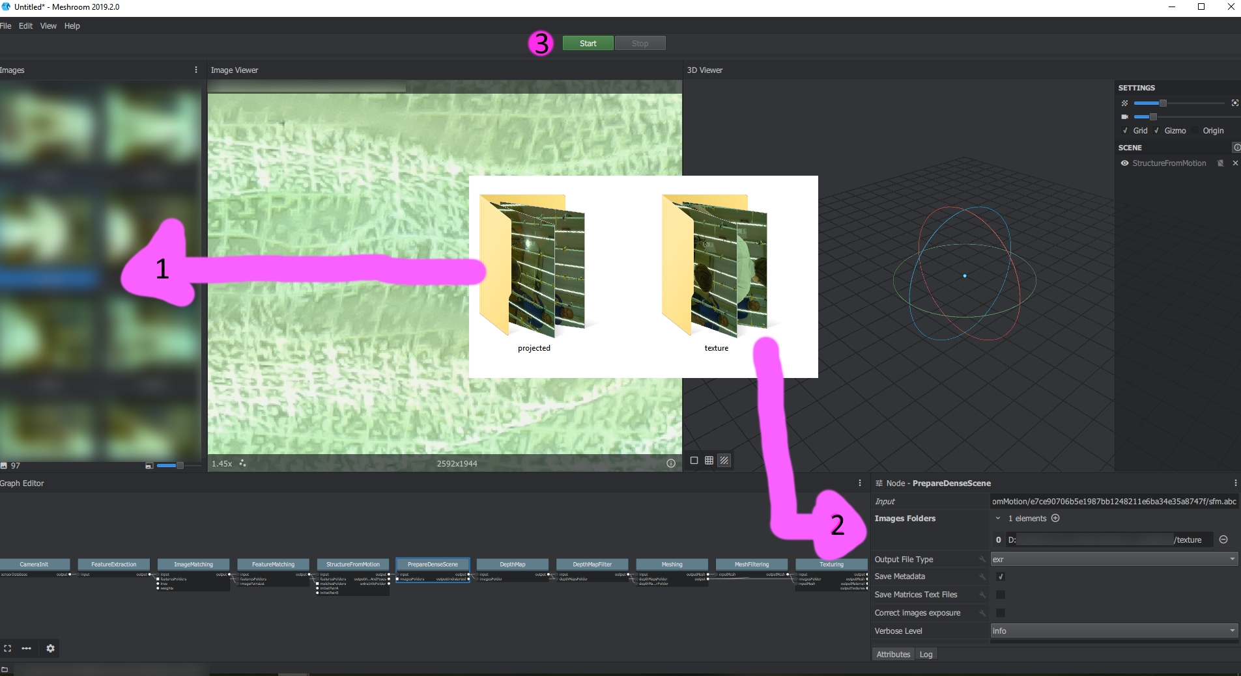The image size is (1241, 676).
Task: Click the image metadata info icon
Action: pyautogui.click(x=670, y=464)
